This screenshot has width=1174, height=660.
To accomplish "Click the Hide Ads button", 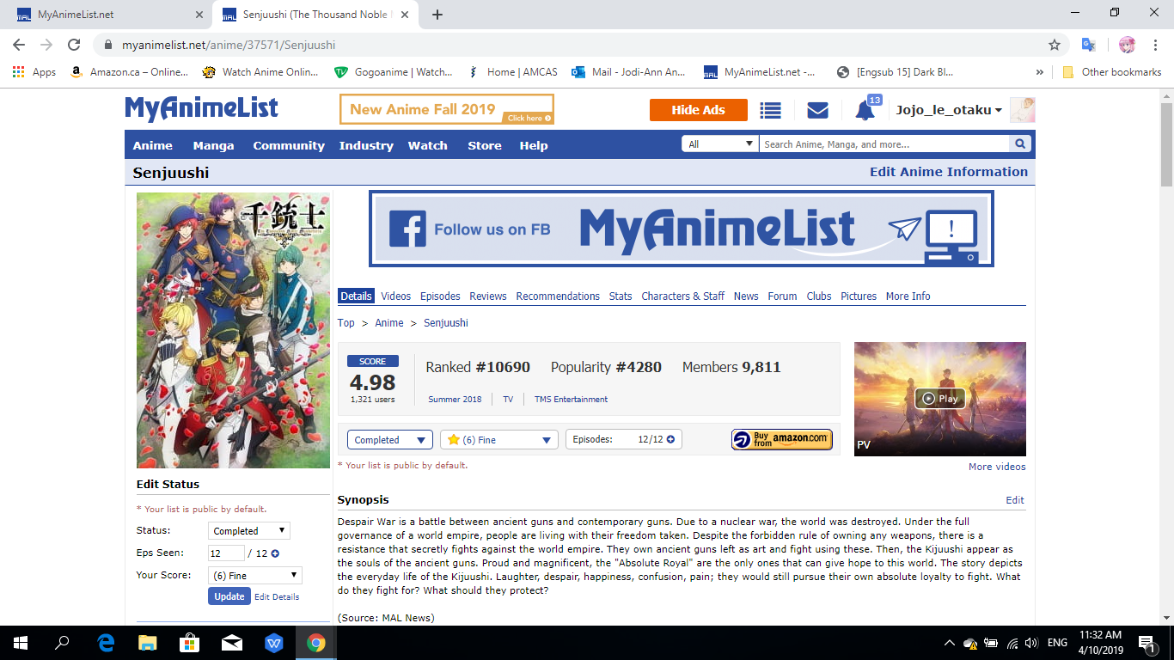I will tap(698, 109).
